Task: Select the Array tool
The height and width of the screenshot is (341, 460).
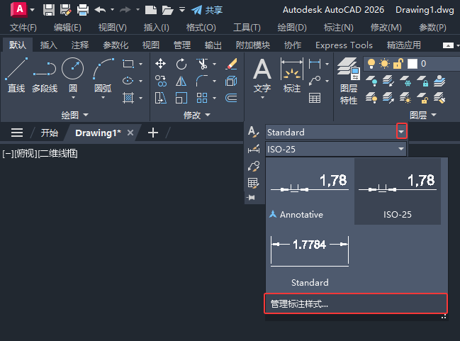Action: click(202, 98)
